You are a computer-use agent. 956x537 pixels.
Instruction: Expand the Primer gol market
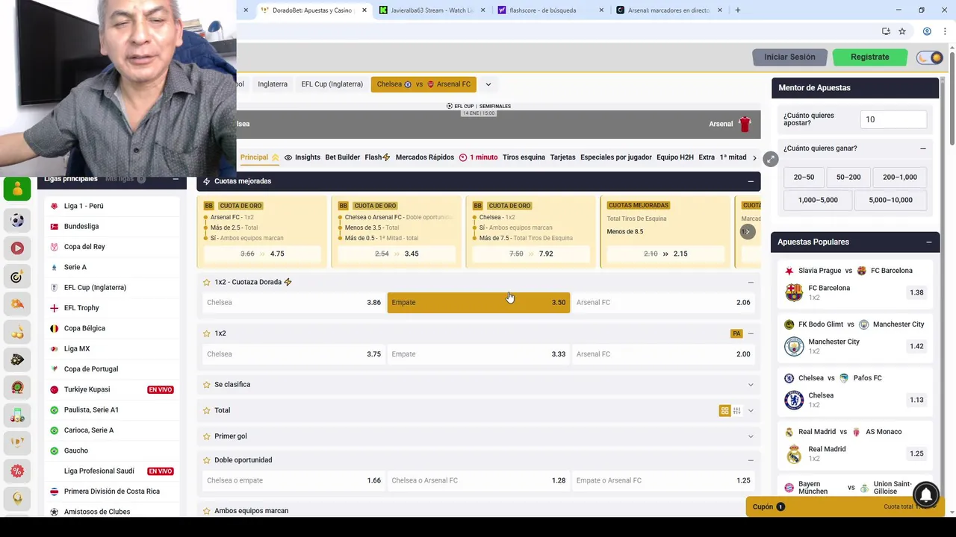(751, 436)
